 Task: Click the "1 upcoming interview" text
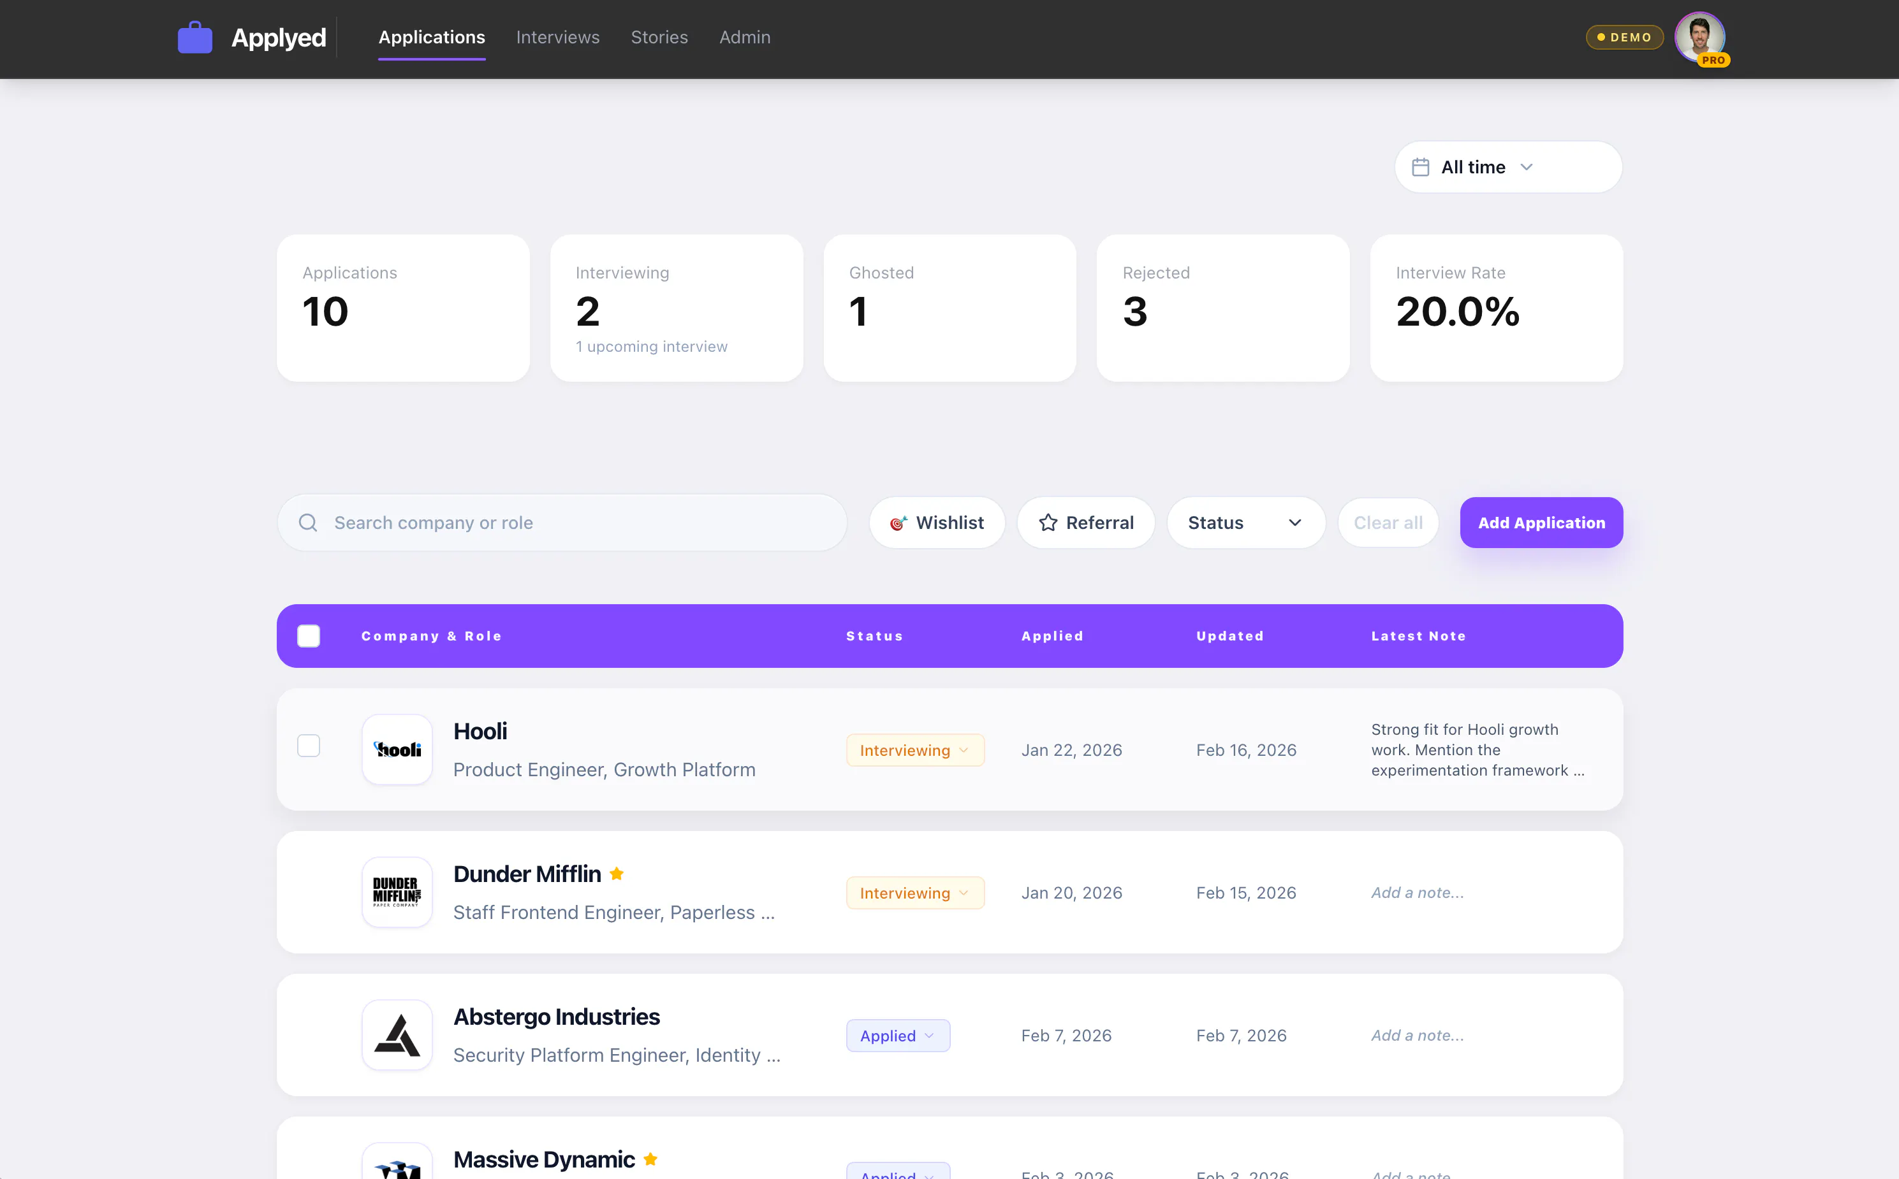click(x=652, y=346)
